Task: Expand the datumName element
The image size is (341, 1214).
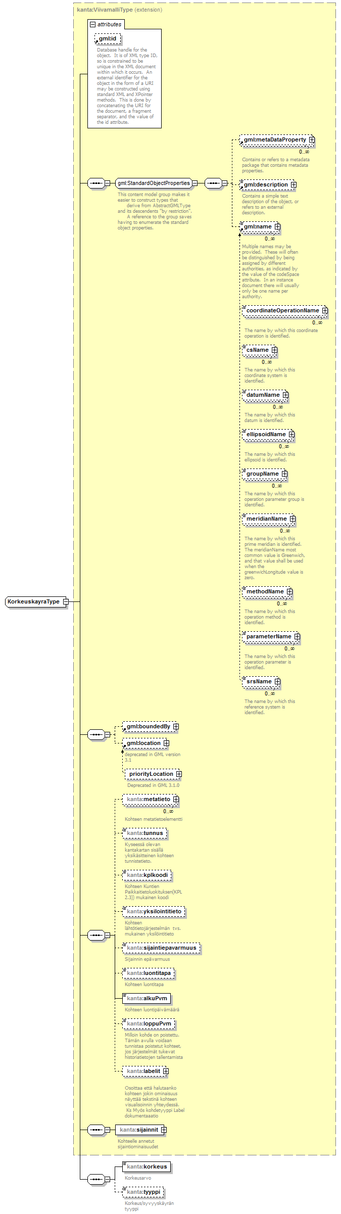Action: tap(285, 395)
